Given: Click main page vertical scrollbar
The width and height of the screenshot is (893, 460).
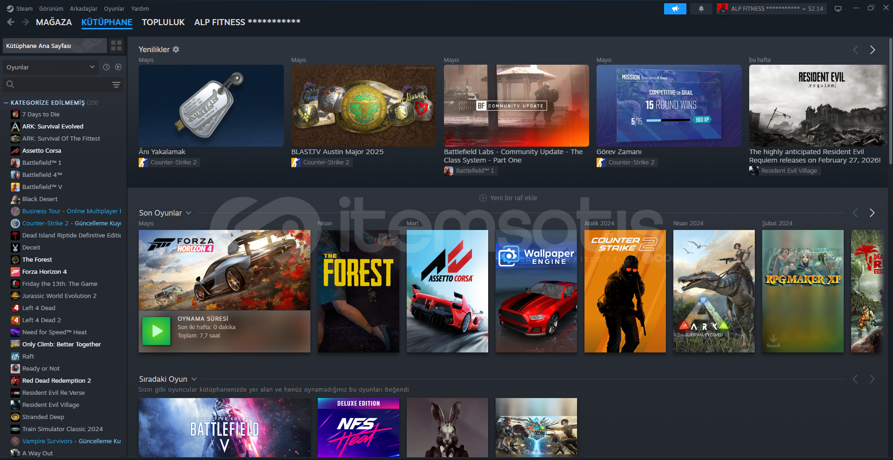Looking at the screenshot, I should click(x=890, y=101).
